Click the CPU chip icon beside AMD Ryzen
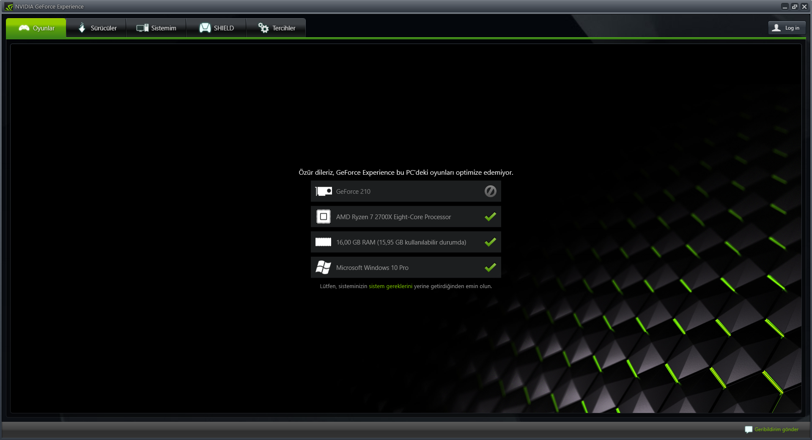 [324, 217]
